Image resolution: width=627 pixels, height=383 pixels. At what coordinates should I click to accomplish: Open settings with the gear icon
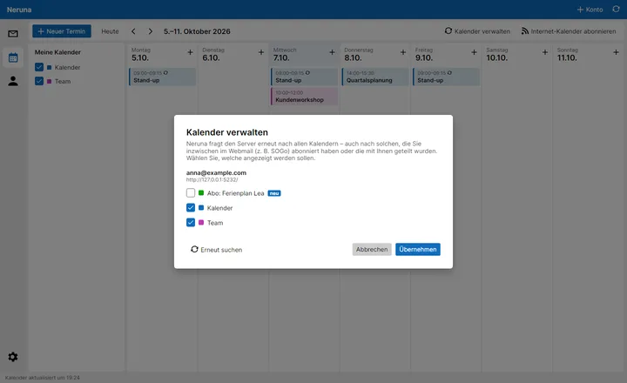tap(13, 357)
